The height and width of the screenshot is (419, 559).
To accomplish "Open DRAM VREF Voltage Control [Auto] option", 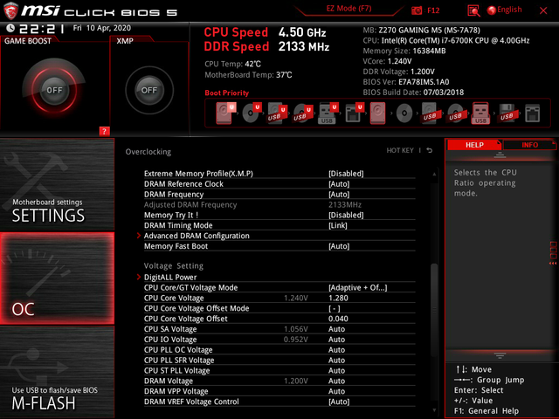I will tap(339, 402).
